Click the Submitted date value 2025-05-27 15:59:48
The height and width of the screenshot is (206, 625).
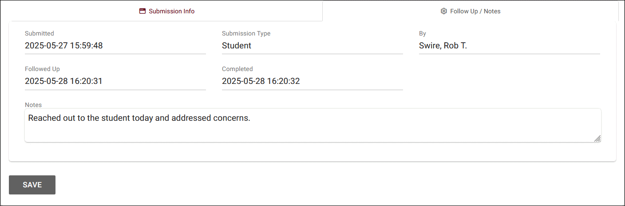point(64,45)
